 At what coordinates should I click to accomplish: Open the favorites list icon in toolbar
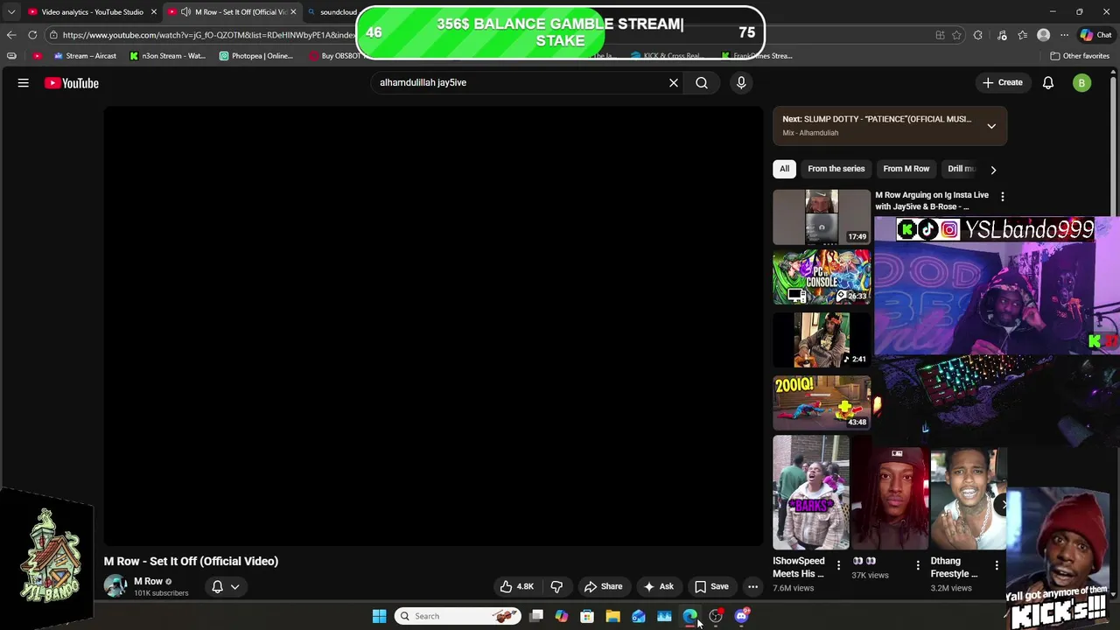(x=1022, y=35)
